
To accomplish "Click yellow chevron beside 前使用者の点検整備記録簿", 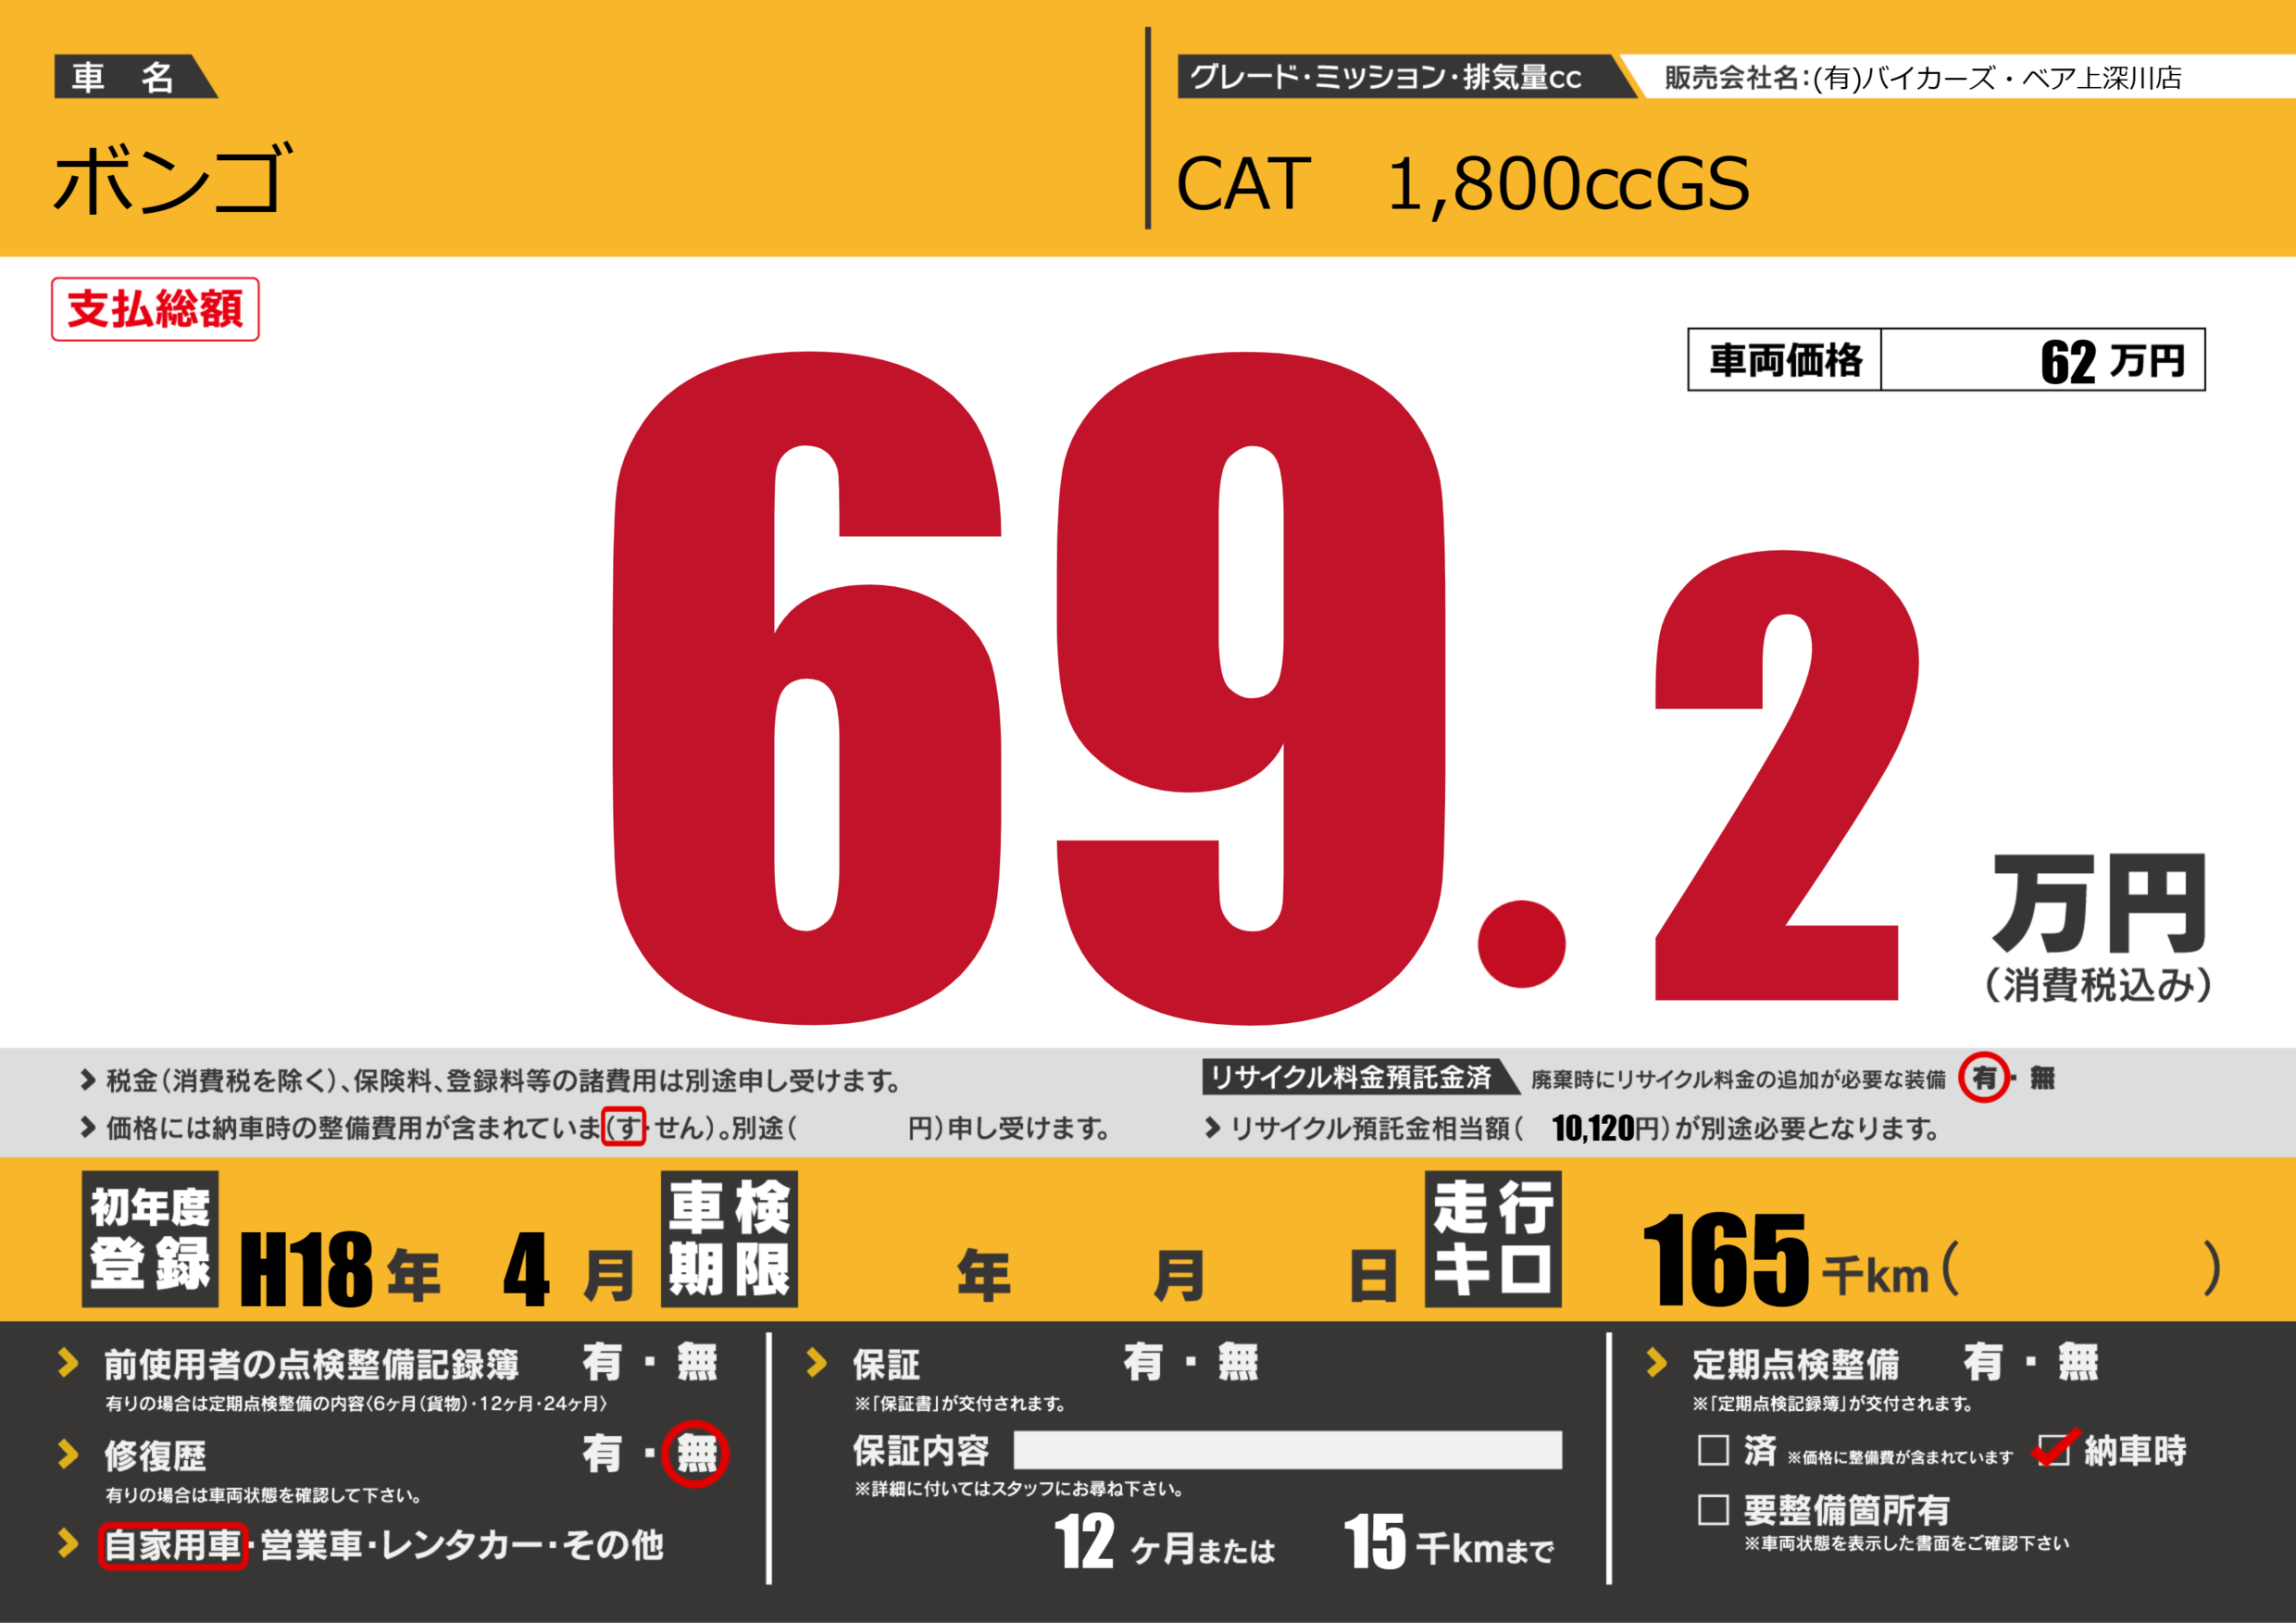I will (68, 1362).
